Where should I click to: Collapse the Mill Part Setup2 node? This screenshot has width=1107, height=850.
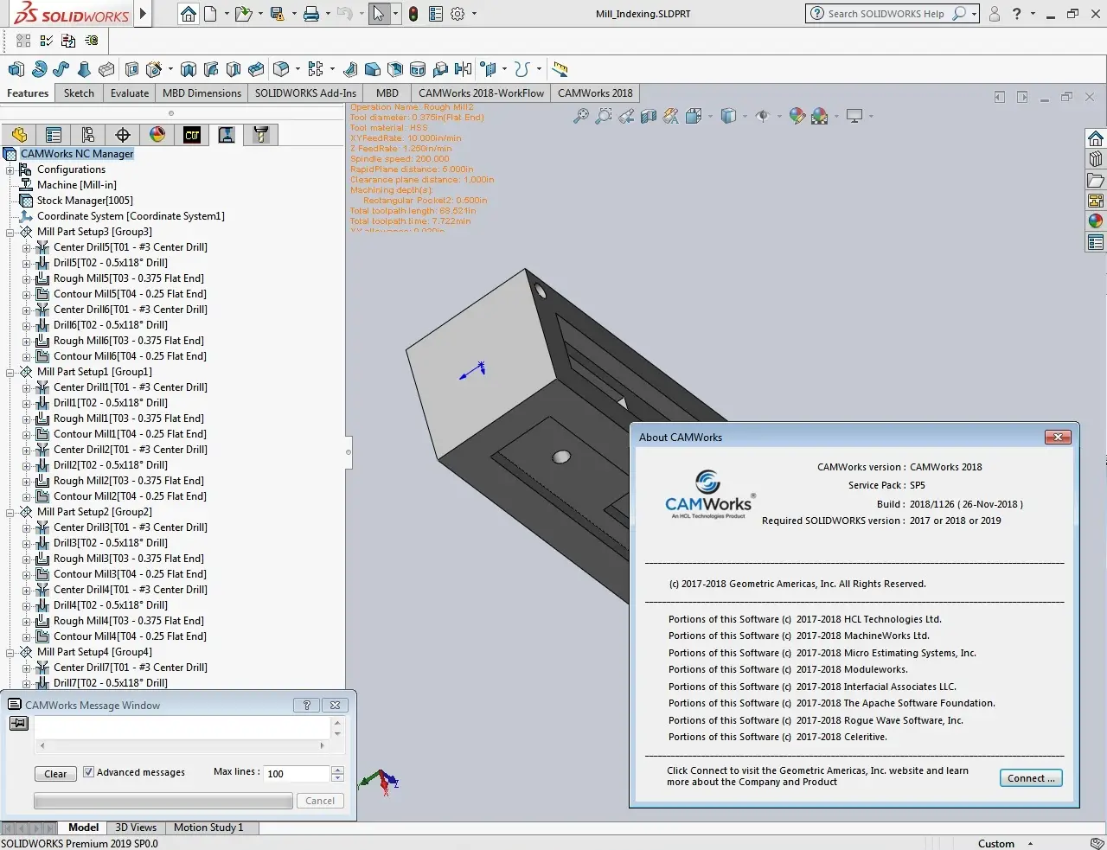tap(10, 512)
